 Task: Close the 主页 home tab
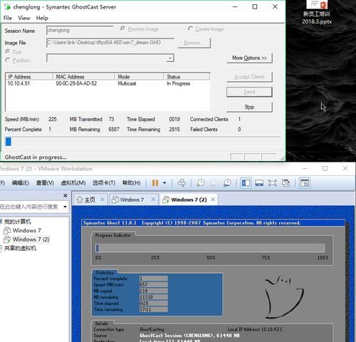(x=103, y=199)
